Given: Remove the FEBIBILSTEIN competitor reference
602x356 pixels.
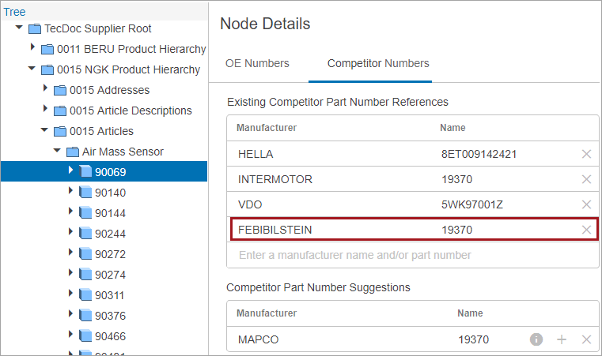Looking at the screenshot, I should [x=586, y=230].
